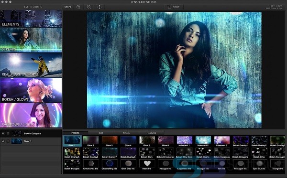Add the Glow Disc Iris preset
The width and height of the screenshot is (287, 178).
(x=128, y=165)
